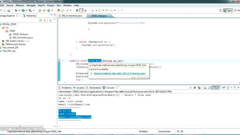Click the Back navigation arrow icon
240x135 pixels.
[x=111, y=10]
